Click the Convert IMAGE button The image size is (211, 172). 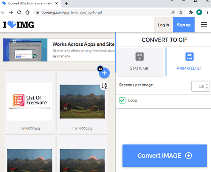click(165, 156)
